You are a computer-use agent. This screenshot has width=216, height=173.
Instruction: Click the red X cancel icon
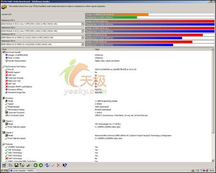tap(59, 165)
